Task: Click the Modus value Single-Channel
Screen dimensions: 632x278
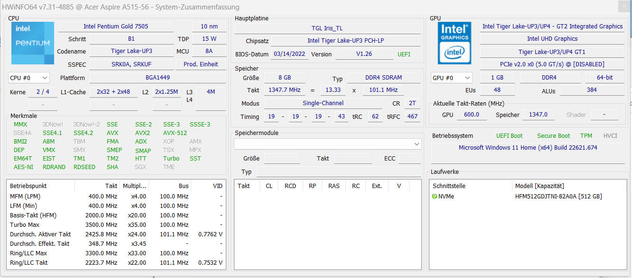Action: pyautogui.click(x=323, y=103)
